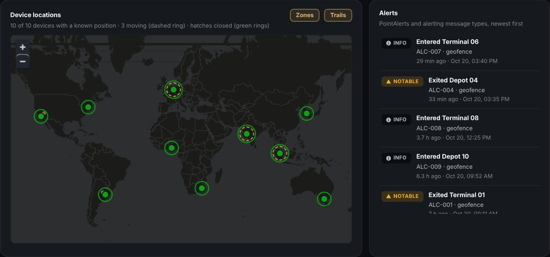Select the device marker on the US west coast
This screenshot has width=550, height=257.
41,116
